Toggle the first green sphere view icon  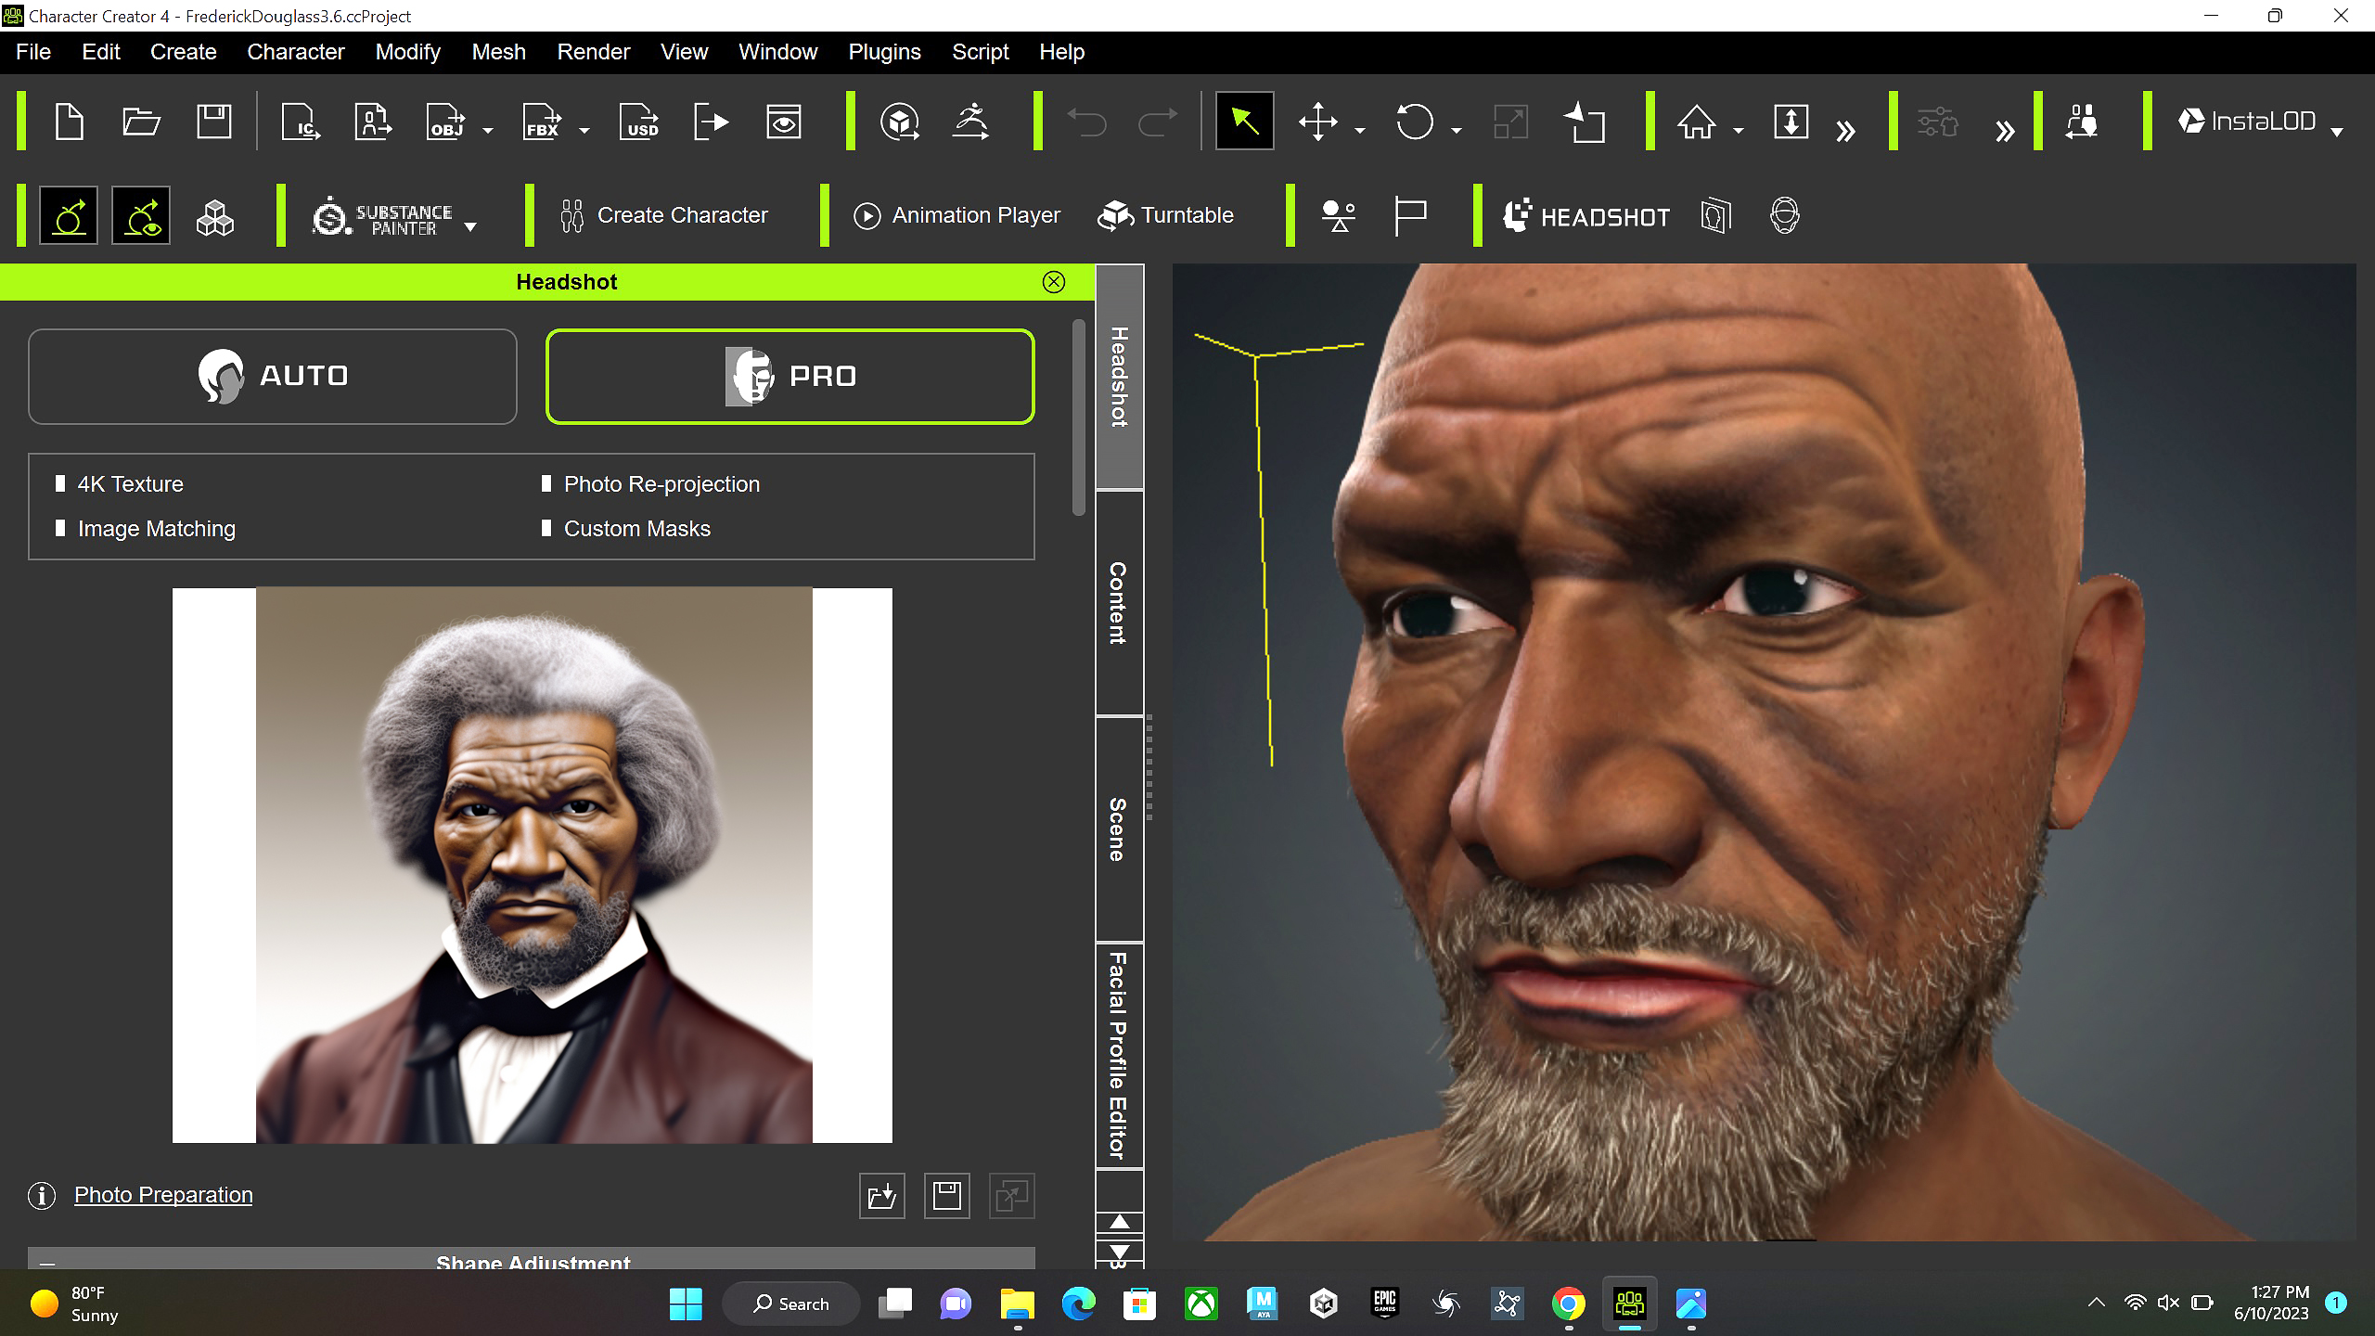(x=69, y=216)
